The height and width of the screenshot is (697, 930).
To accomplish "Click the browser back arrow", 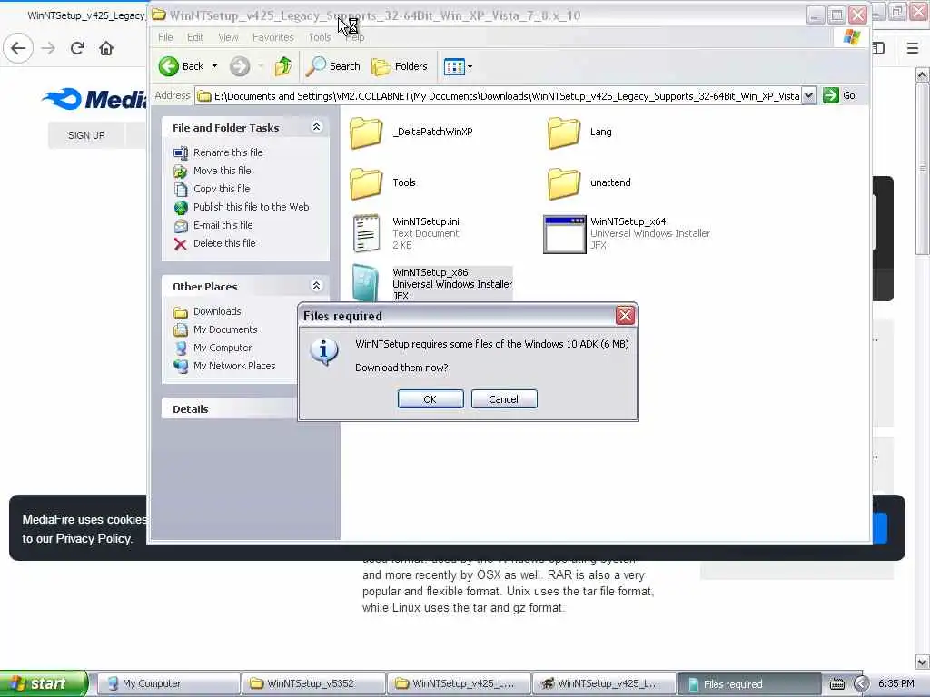I will [18, 48].
